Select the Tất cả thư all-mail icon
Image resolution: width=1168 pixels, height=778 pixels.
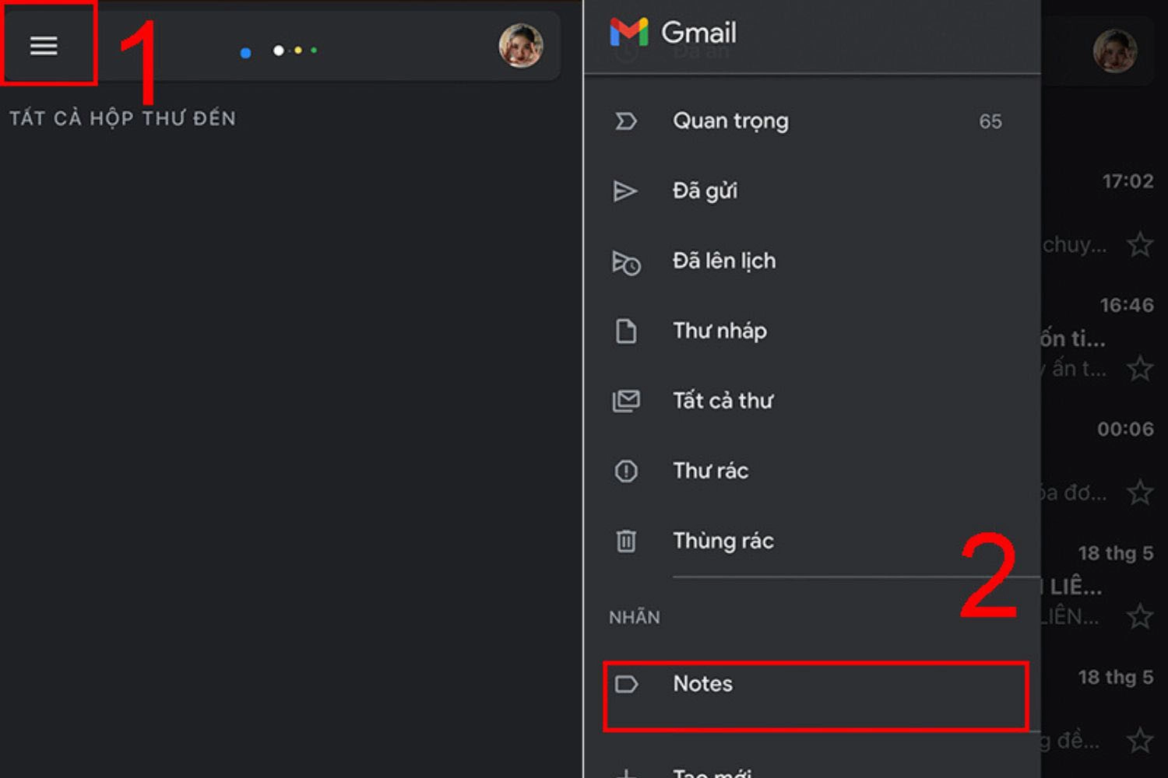pos(626,401)
